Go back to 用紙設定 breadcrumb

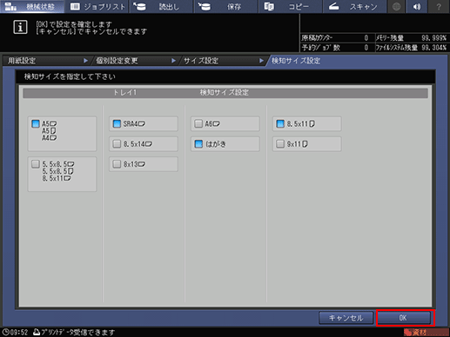[x=22, y=61]
